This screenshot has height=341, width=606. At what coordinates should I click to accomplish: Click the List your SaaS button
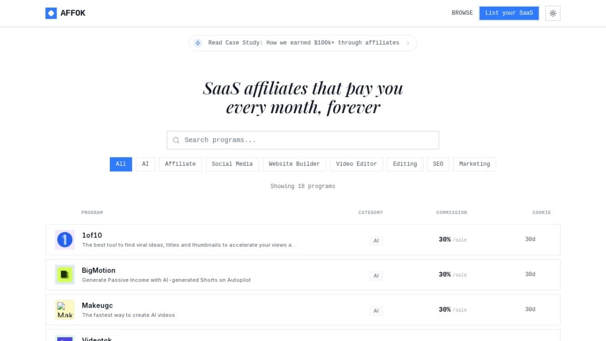click(509, 13)
